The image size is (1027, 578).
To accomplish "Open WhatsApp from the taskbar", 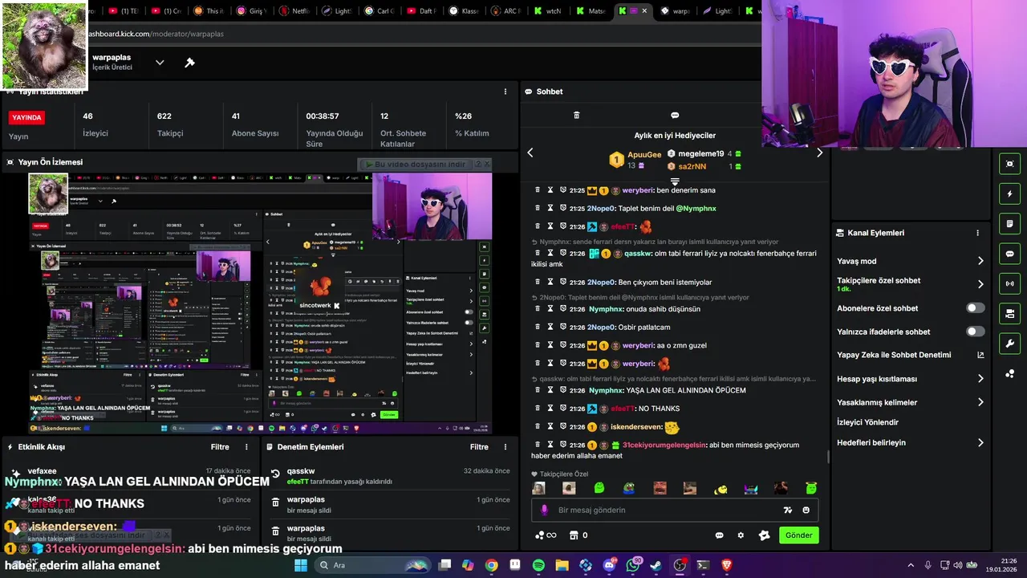I will pos(632,565).
